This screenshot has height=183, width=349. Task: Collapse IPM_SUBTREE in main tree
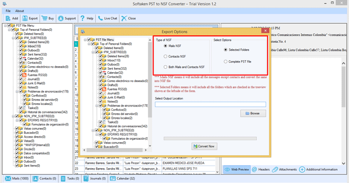tap(13, 38)
